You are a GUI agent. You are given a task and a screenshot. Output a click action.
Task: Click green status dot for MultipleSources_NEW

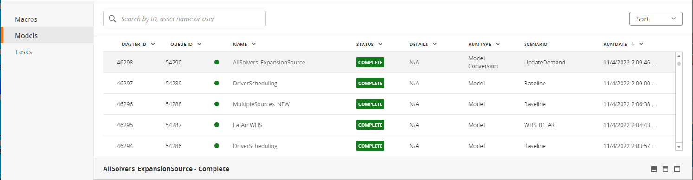[217, 104]
